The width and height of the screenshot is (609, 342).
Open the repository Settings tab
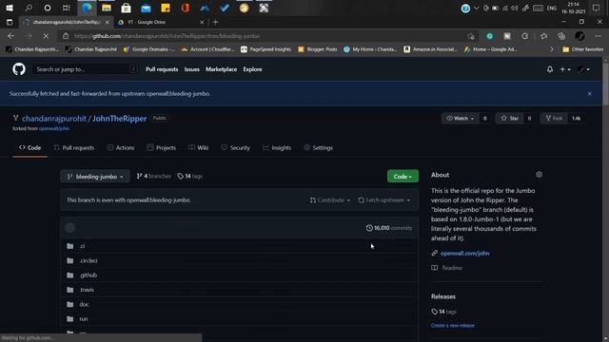click(318, 148)
